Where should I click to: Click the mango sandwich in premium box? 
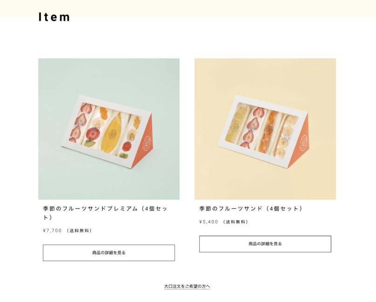click(112, 133)
